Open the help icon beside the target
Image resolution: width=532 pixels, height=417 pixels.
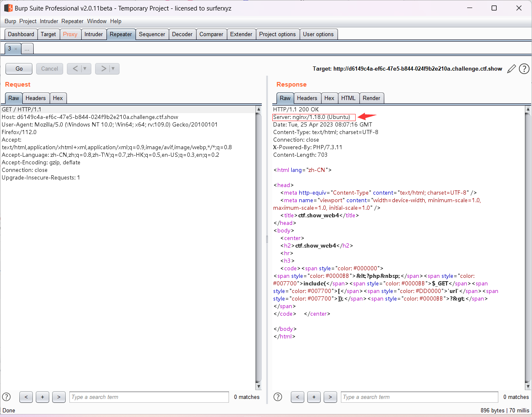(524, 69)
